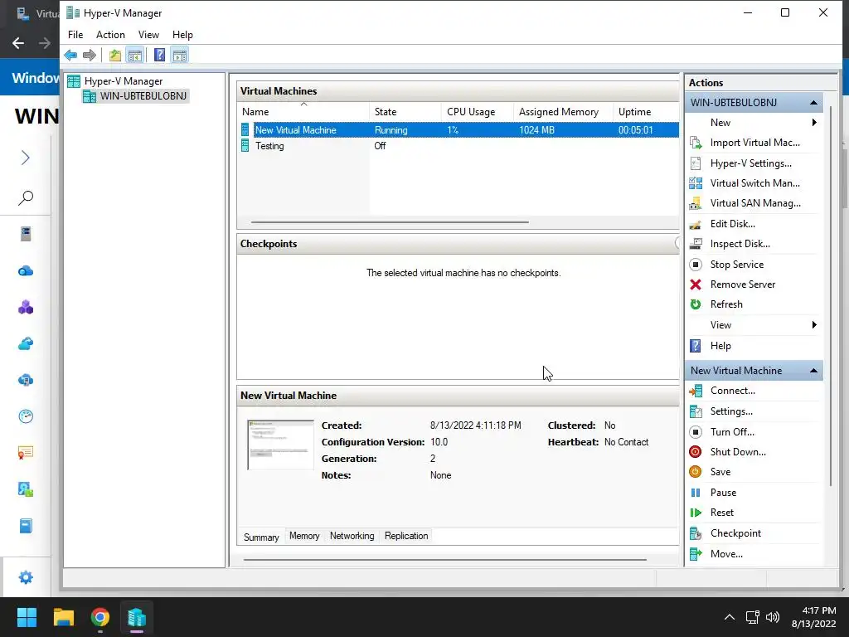Toggle the Show/Hide Action Pane toolbar icon
849x637 pixels.
point(180,55)
